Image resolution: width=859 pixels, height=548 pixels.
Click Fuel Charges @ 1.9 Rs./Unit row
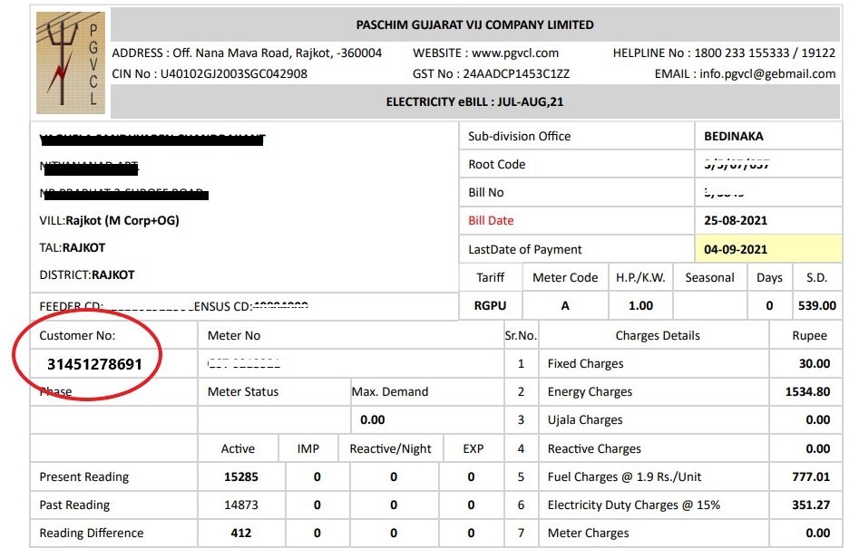(624, 477)
